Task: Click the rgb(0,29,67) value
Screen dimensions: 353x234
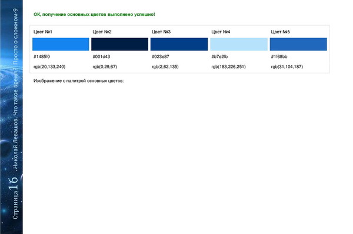Action: [x=105, y=67]
